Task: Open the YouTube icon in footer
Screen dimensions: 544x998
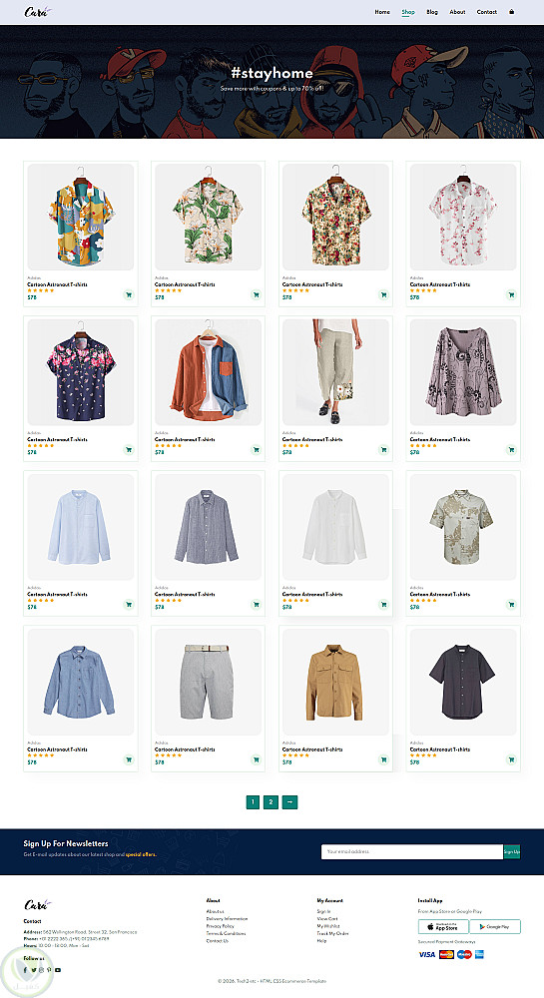Action: (58, 970)
